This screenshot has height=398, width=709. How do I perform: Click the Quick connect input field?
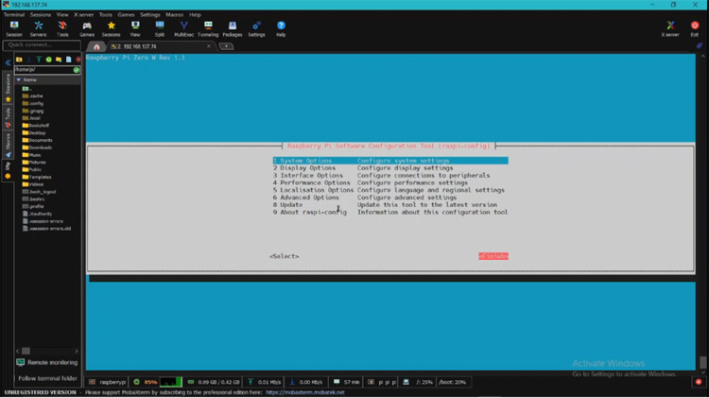click(x=42, y=44)
